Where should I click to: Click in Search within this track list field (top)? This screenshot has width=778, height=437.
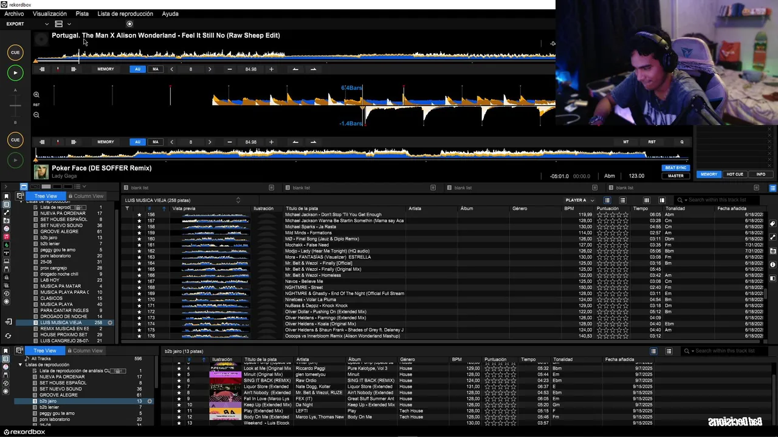(721, 200)
